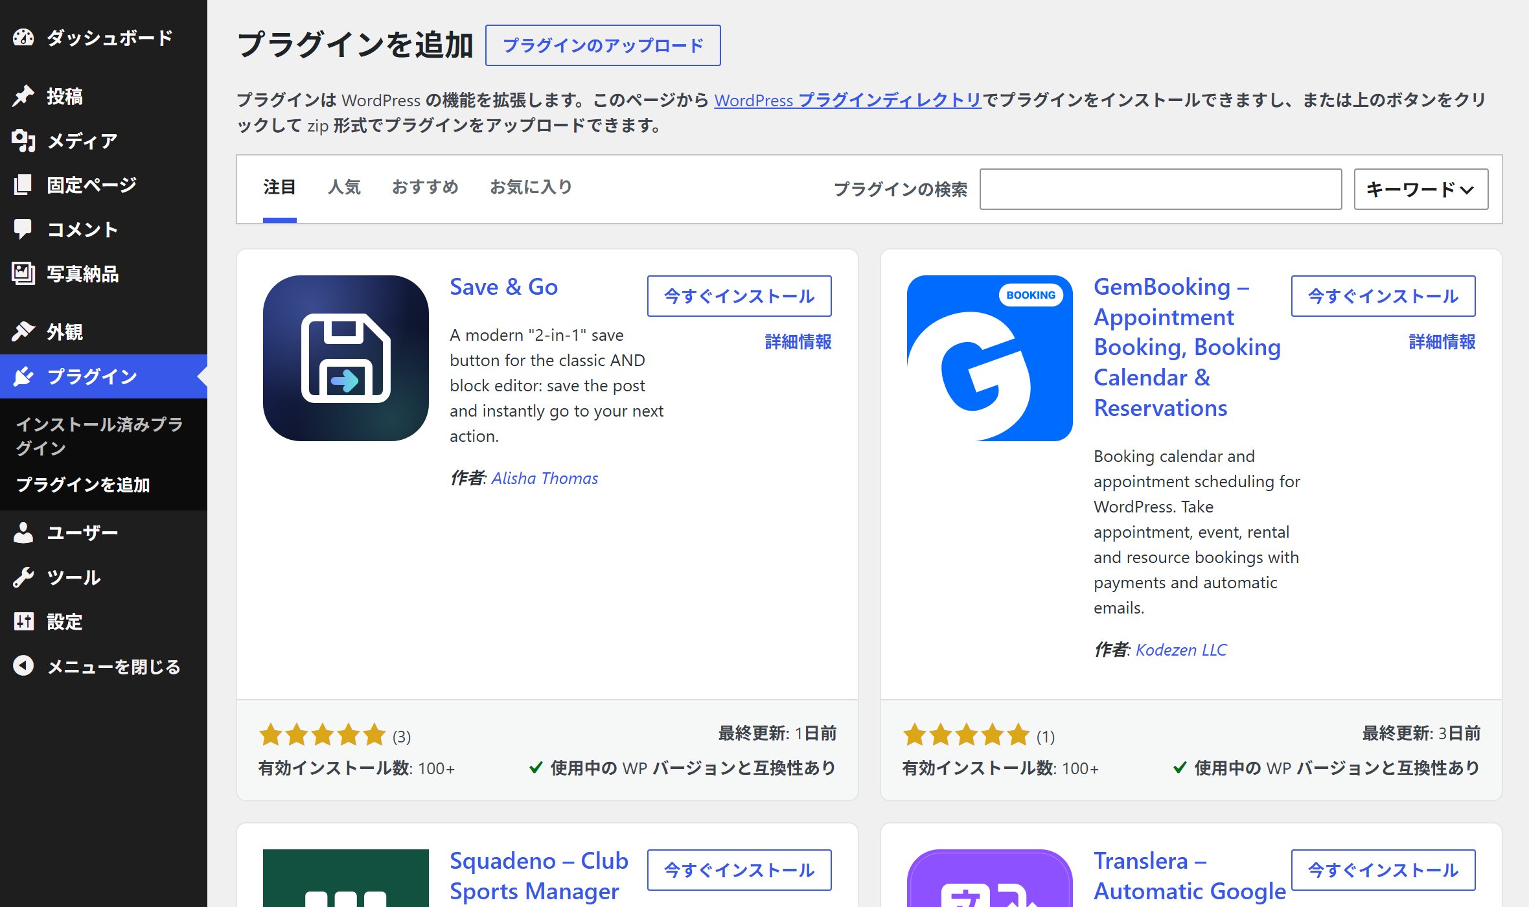Open the メディア menu item

click(104, 141)
